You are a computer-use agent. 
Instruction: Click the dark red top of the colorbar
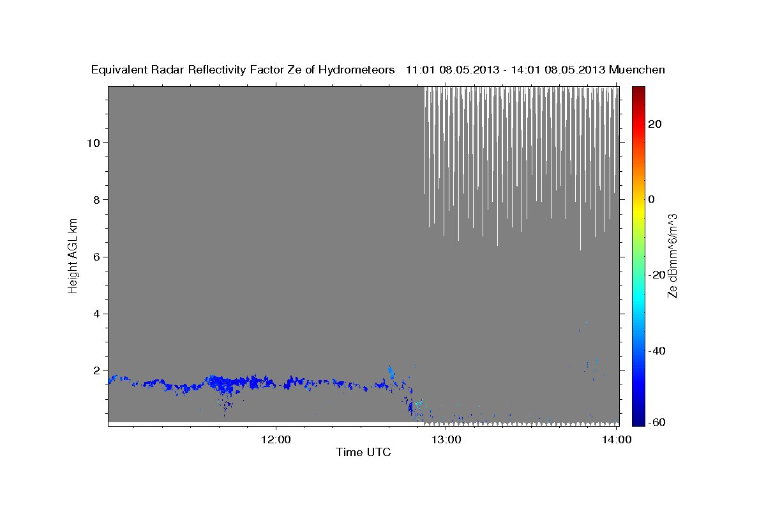coord(638,93)
